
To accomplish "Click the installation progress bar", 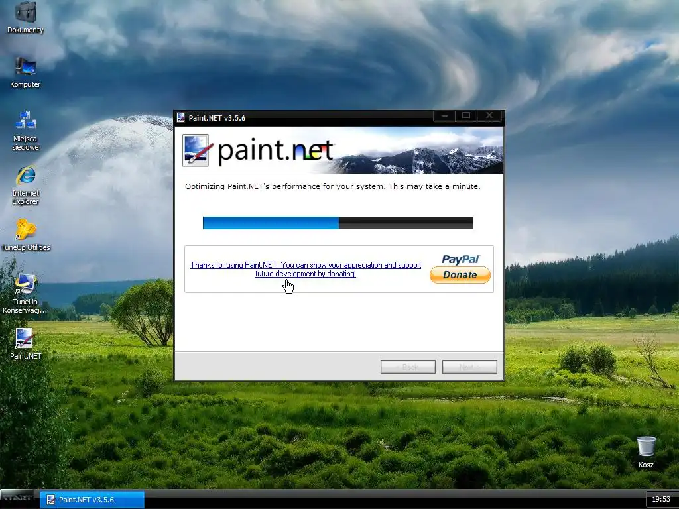I will click(338, 223).
